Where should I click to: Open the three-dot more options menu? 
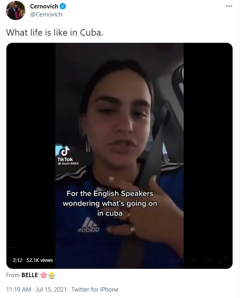pyautogui.click(x=229, y=6)
